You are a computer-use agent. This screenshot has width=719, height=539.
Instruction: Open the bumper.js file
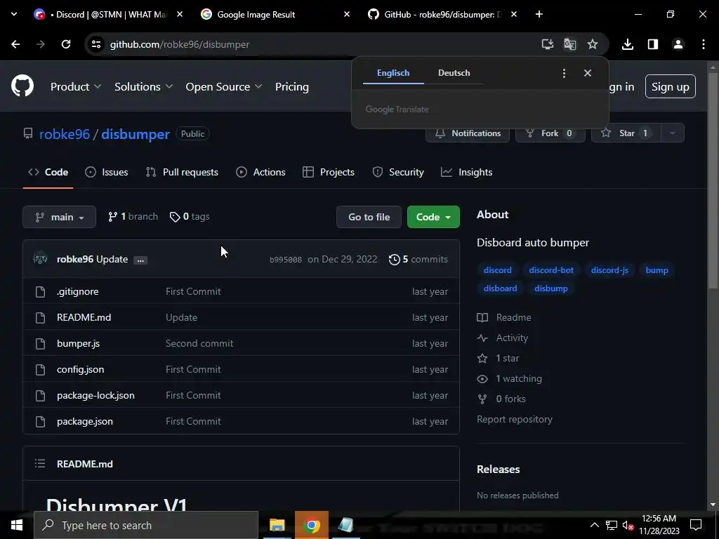pyautogui.click(x=78, y=343)
